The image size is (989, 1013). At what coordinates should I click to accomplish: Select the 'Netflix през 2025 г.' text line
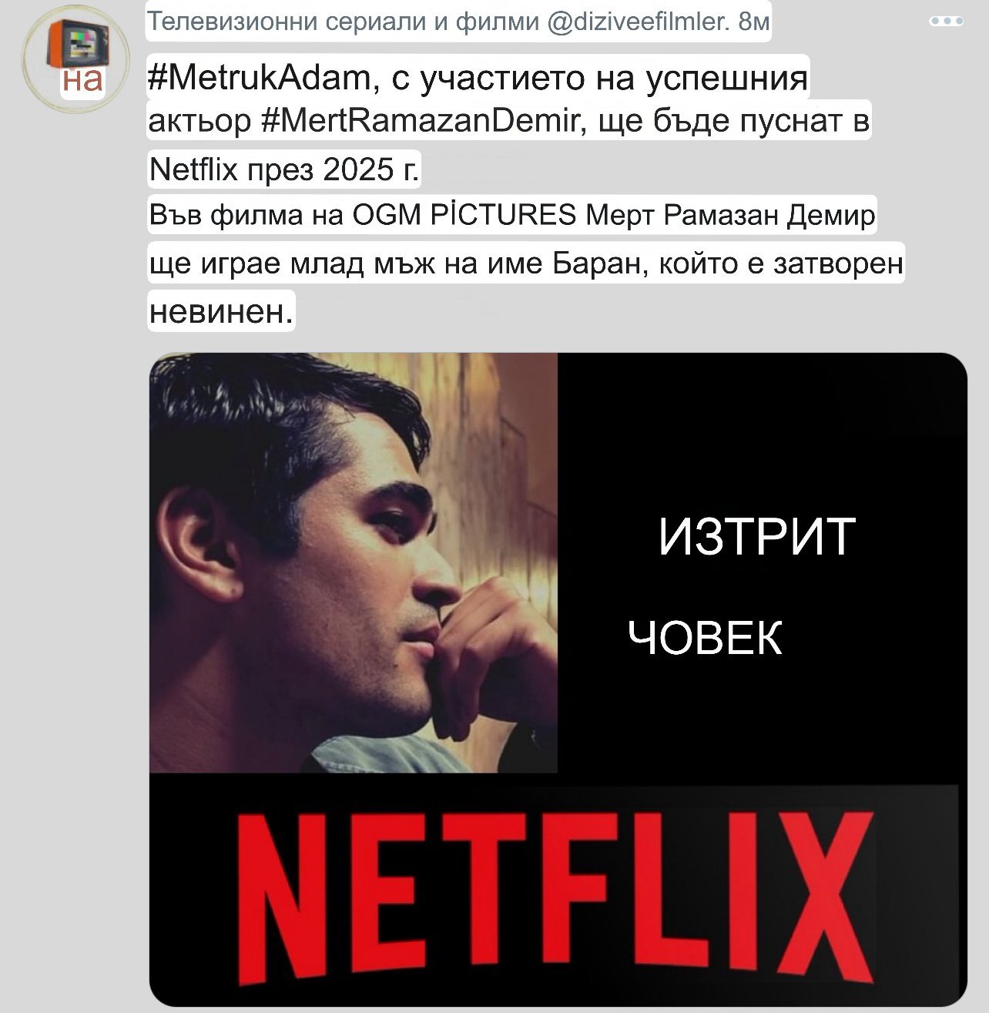[x=284, y=169]
